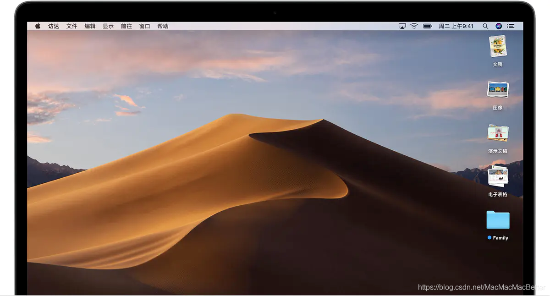Select the Family folder icon

(498, 220)
